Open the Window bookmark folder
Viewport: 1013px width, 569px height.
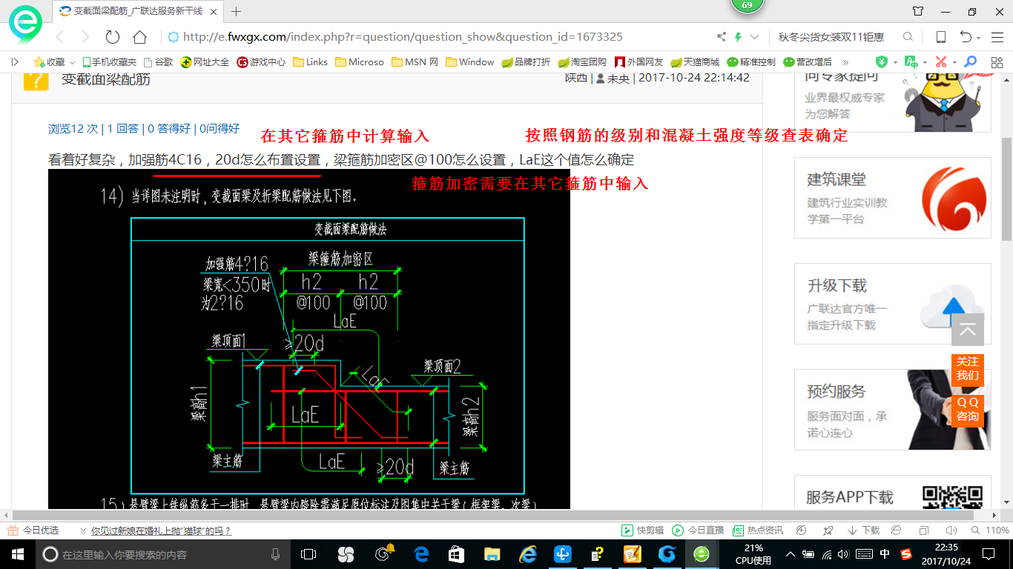[x=469, y=62]
